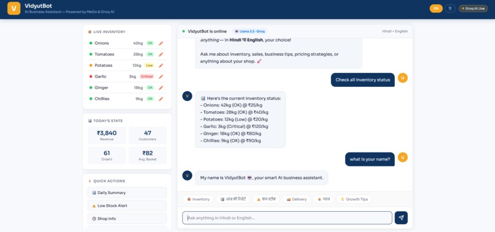Click the 'Hindi + English' label in chat header
This screenshot has width=495, height=232.
click(395, 31)
